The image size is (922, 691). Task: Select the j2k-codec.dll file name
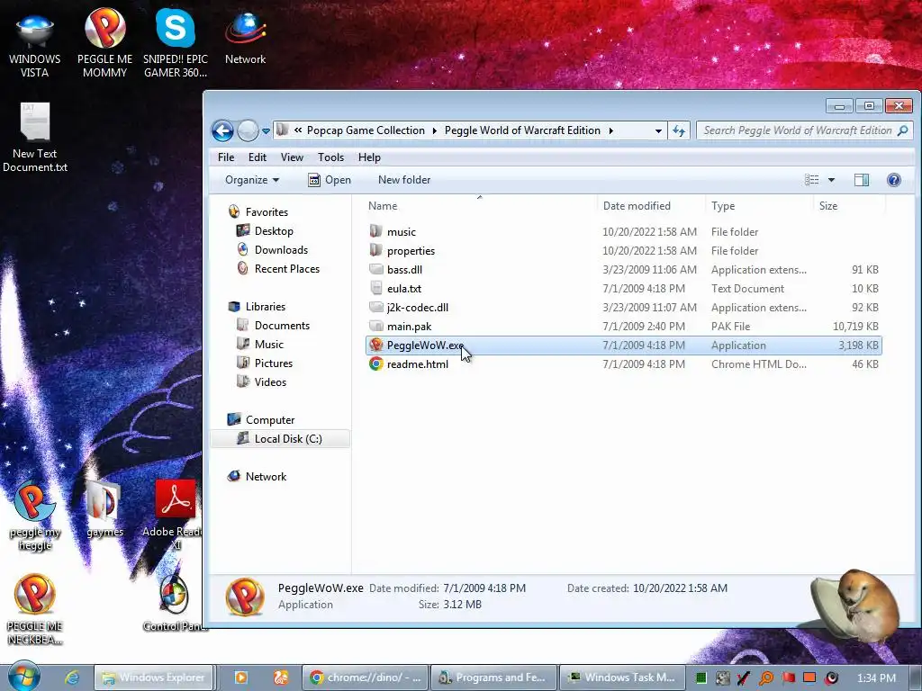(x=418, y=308)
